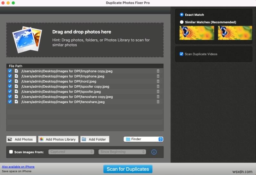The height and width of the screenshot is (175, 256).
Task: Select the tenoshare copy.jpeg path text
Action: tap(67, 97)
